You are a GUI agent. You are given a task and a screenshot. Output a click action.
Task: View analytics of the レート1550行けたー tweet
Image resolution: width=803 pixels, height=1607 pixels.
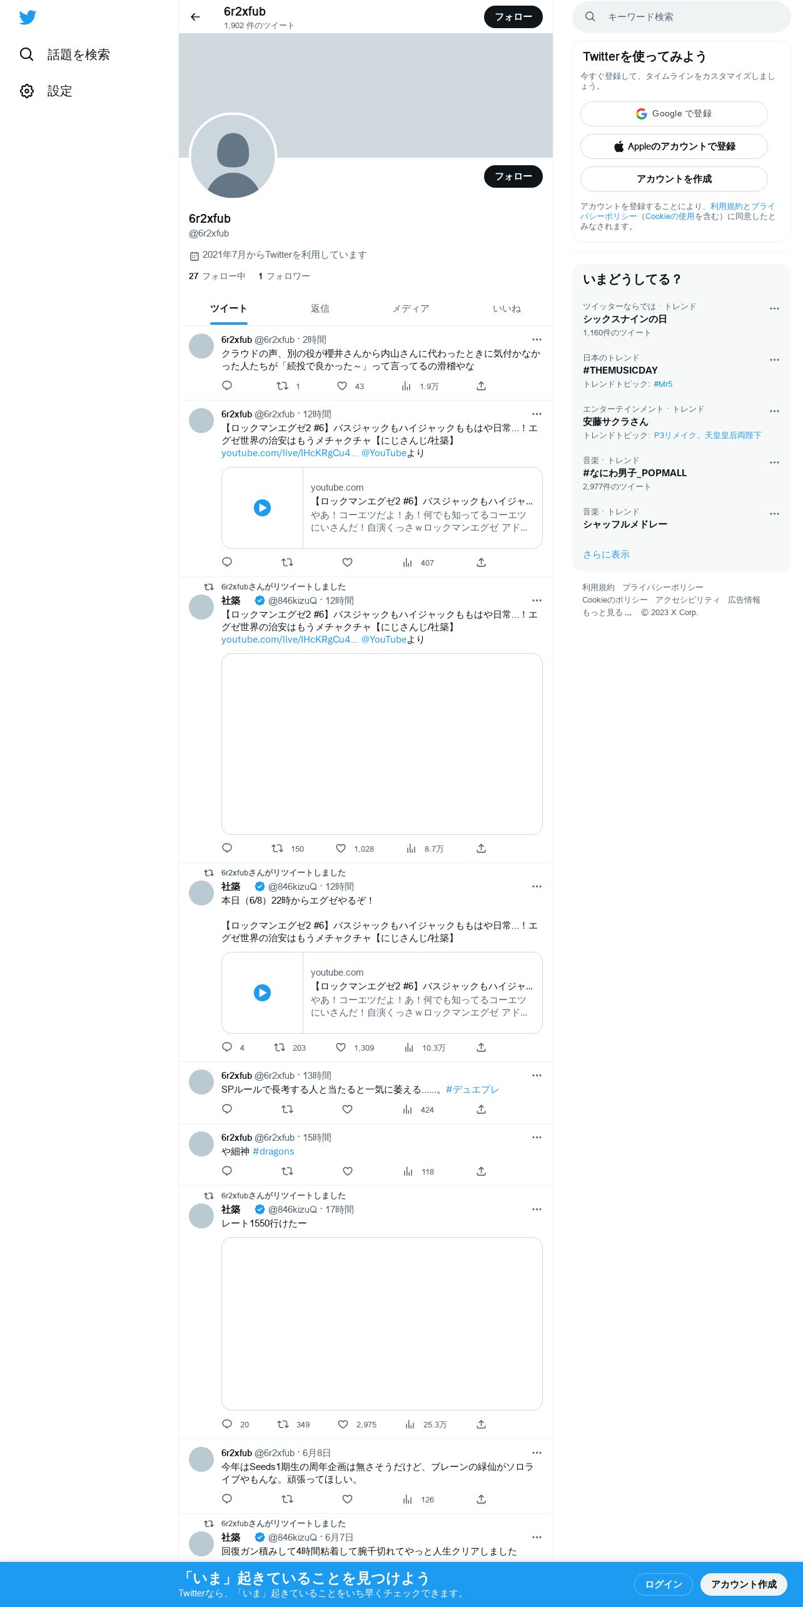click(x=410, y=1424)
